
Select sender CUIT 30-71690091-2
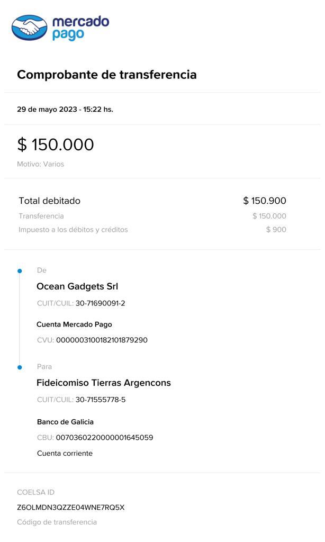click(x=100, y=303)
